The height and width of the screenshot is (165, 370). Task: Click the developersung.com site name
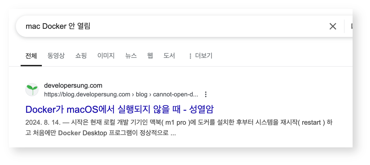(x=73, y=86)
